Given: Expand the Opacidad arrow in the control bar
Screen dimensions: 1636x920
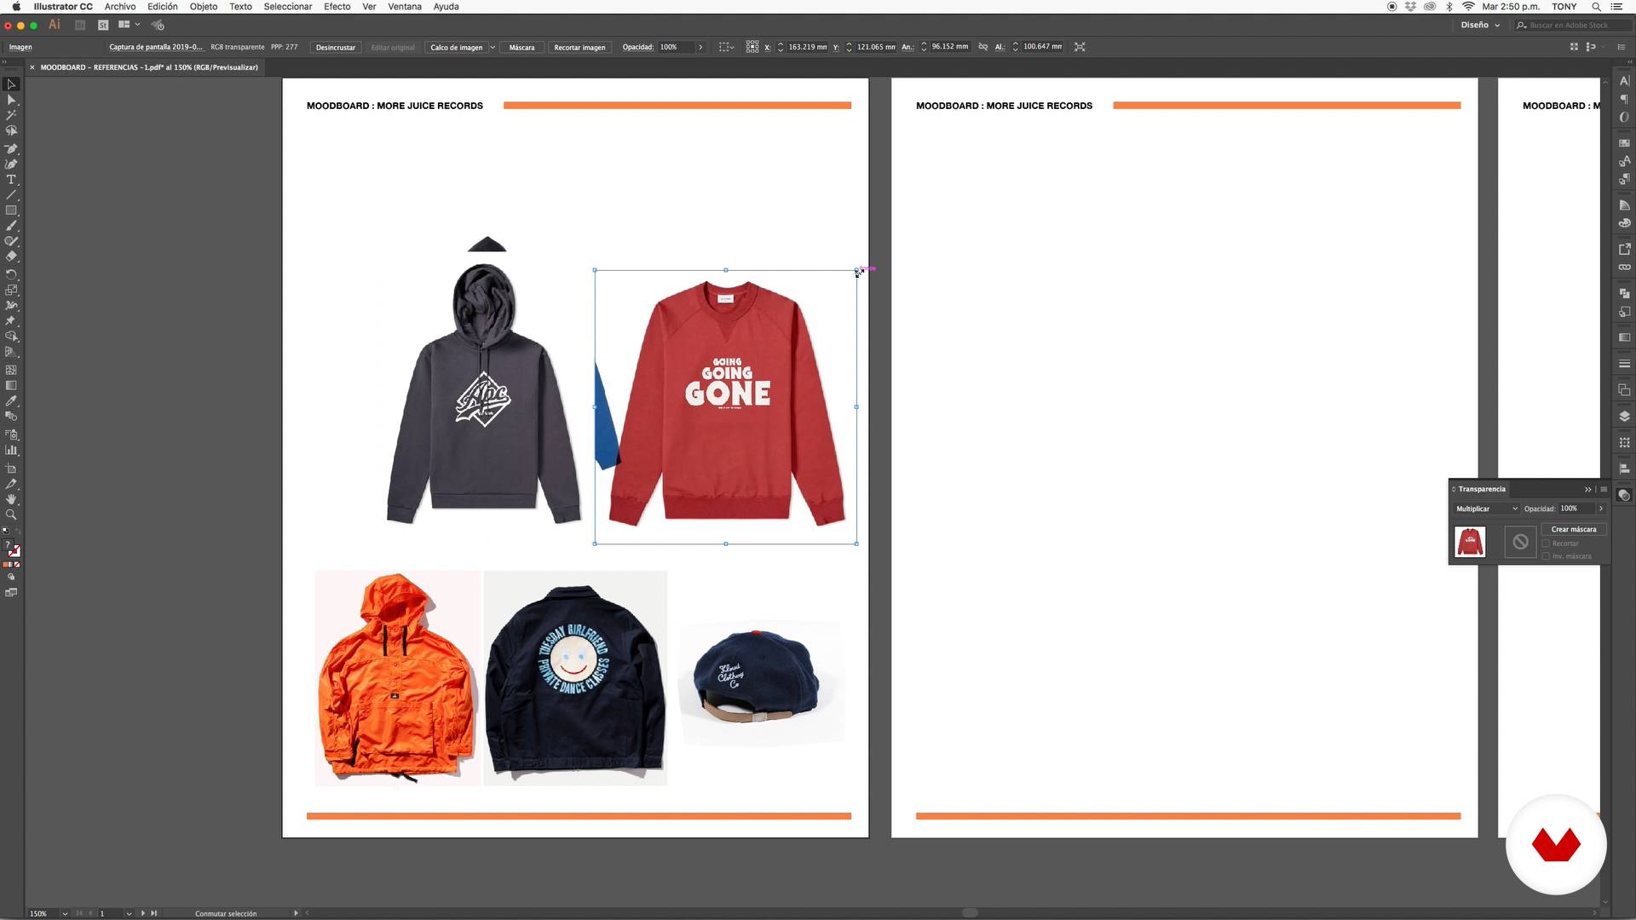Looking at the screenshot, I should 700,48.
